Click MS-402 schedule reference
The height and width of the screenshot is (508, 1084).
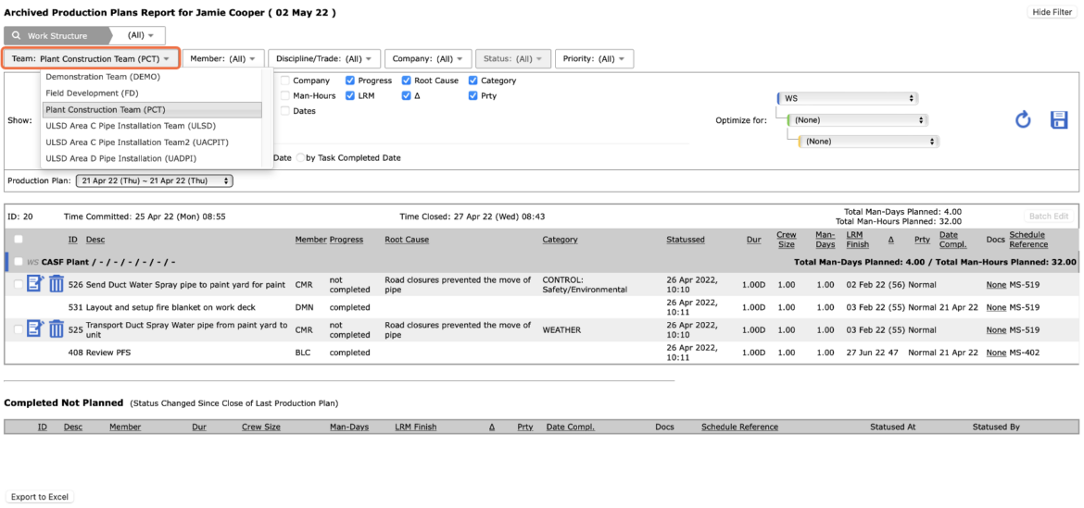(1025, 353)
